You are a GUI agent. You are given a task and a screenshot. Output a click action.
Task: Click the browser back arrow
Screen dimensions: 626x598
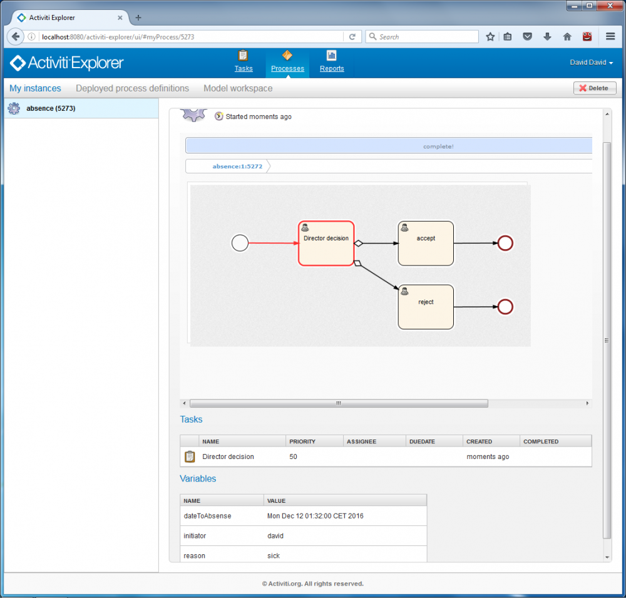point(16,37)
